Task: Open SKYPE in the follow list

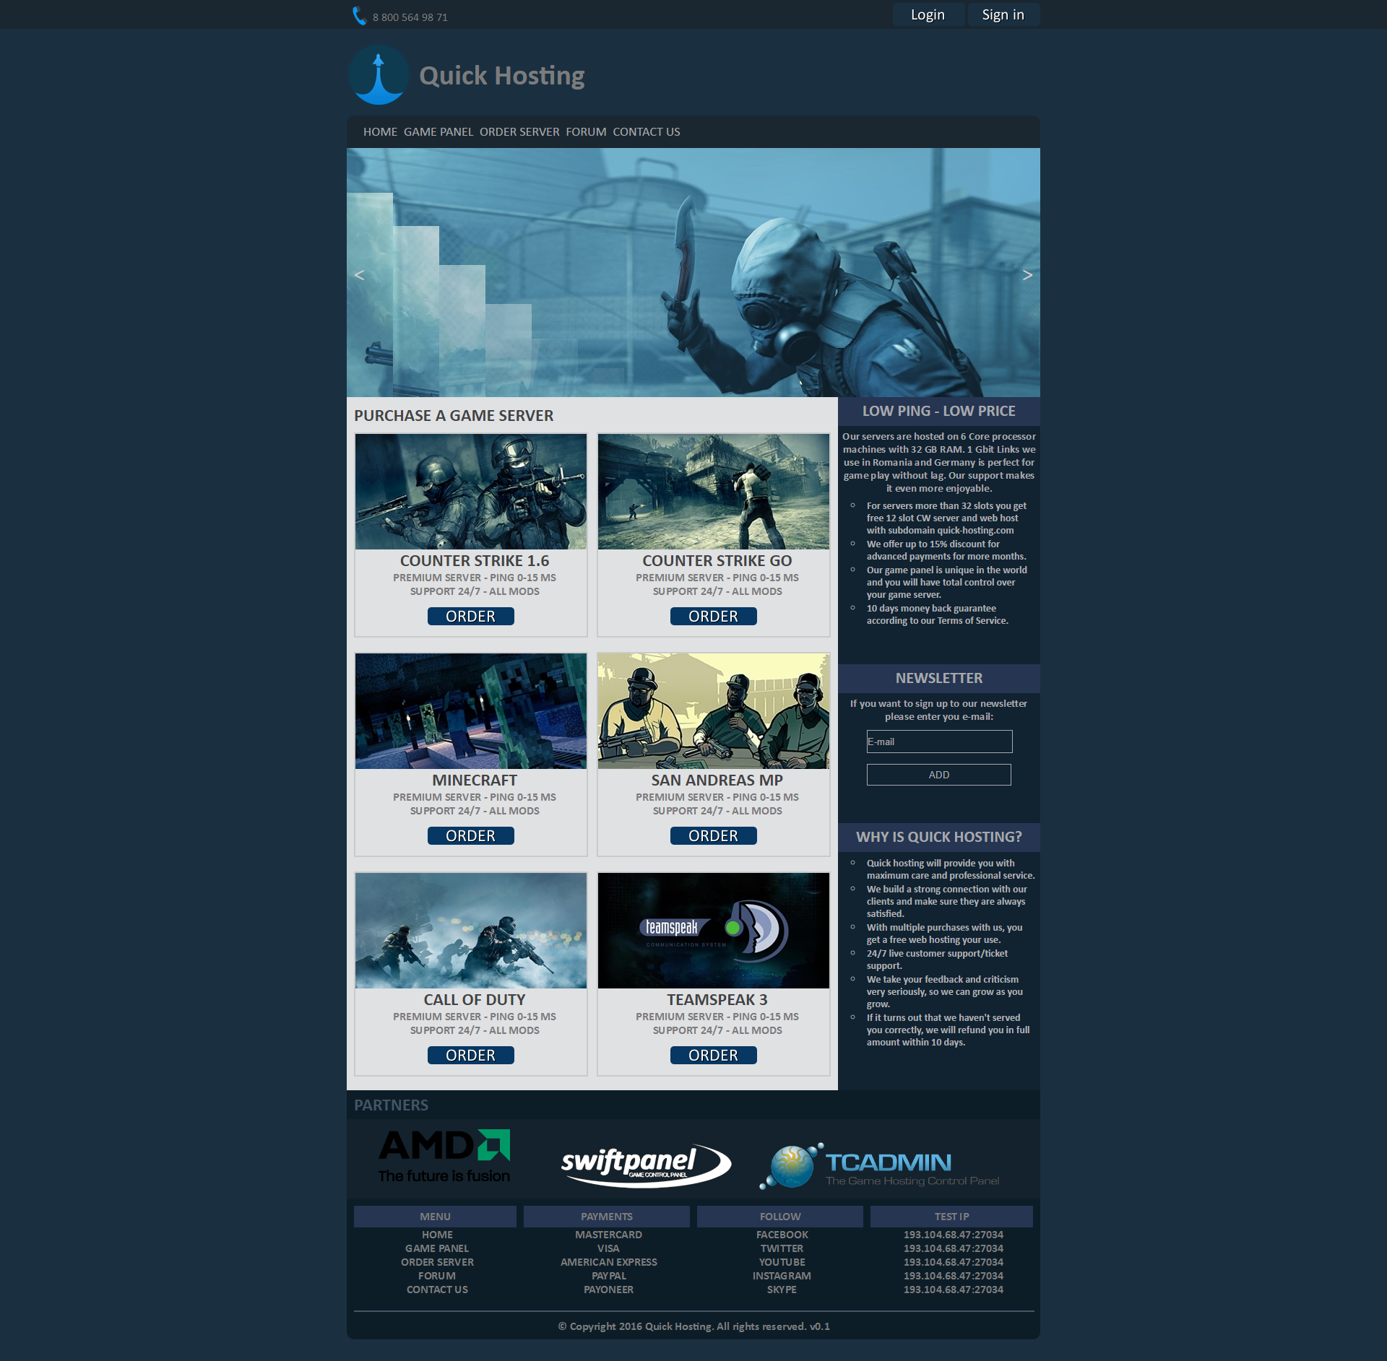Action: pyautogui.click(x=782, y=1290)
